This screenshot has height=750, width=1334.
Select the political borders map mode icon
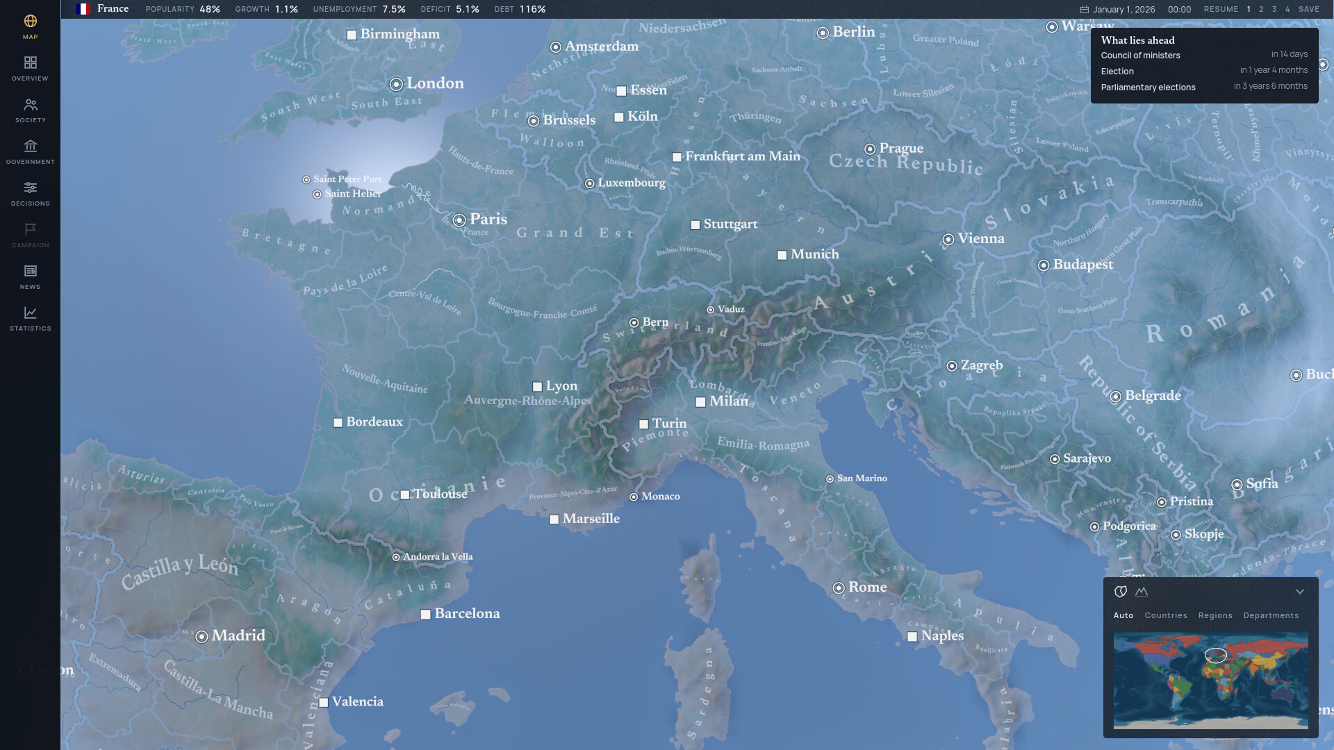(x=1120, y=592)
